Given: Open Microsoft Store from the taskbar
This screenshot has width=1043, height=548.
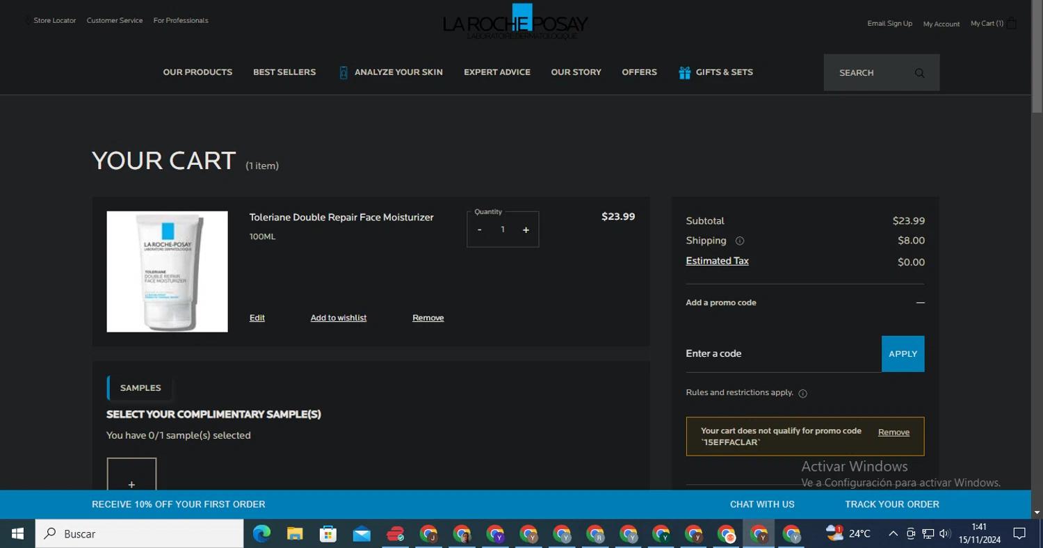Looking at the screenshot, I should click(x=328, y=533).
